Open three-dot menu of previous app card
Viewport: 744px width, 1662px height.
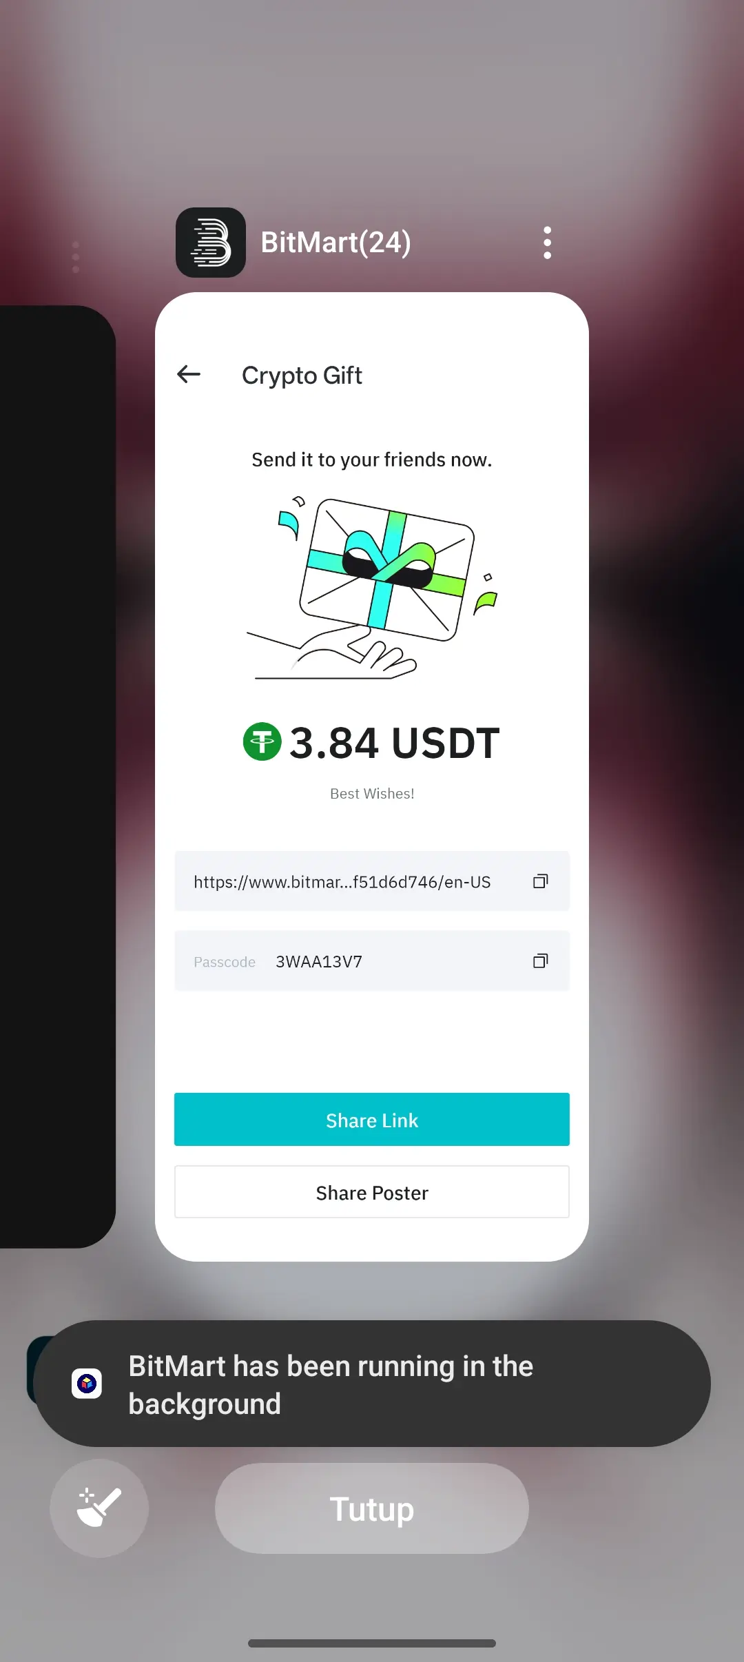[x=76, y=257]
